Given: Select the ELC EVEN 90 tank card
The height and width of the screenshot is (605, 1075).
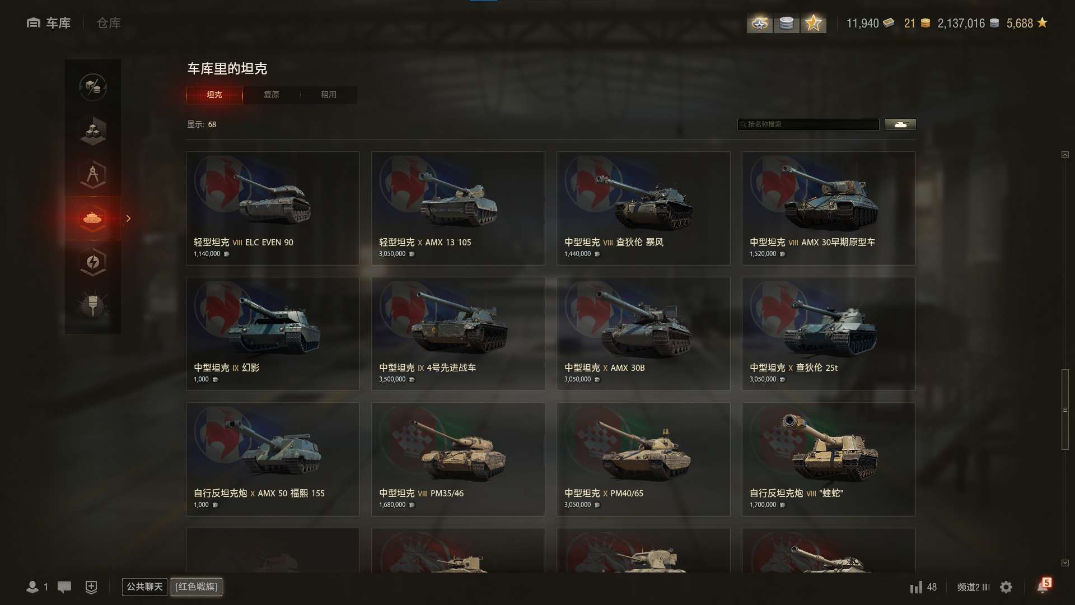Looking at the screenshot, I should [x=273, y=208].
